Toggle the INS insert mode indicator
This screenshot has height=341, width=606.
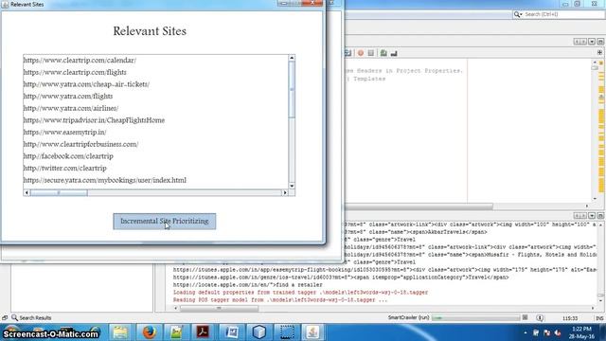[599, 318]
